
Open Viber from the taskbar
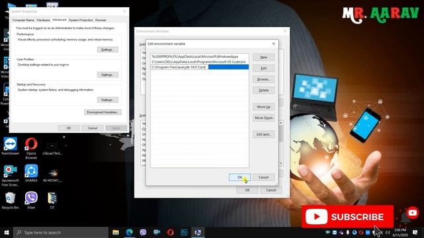[143, 232]
